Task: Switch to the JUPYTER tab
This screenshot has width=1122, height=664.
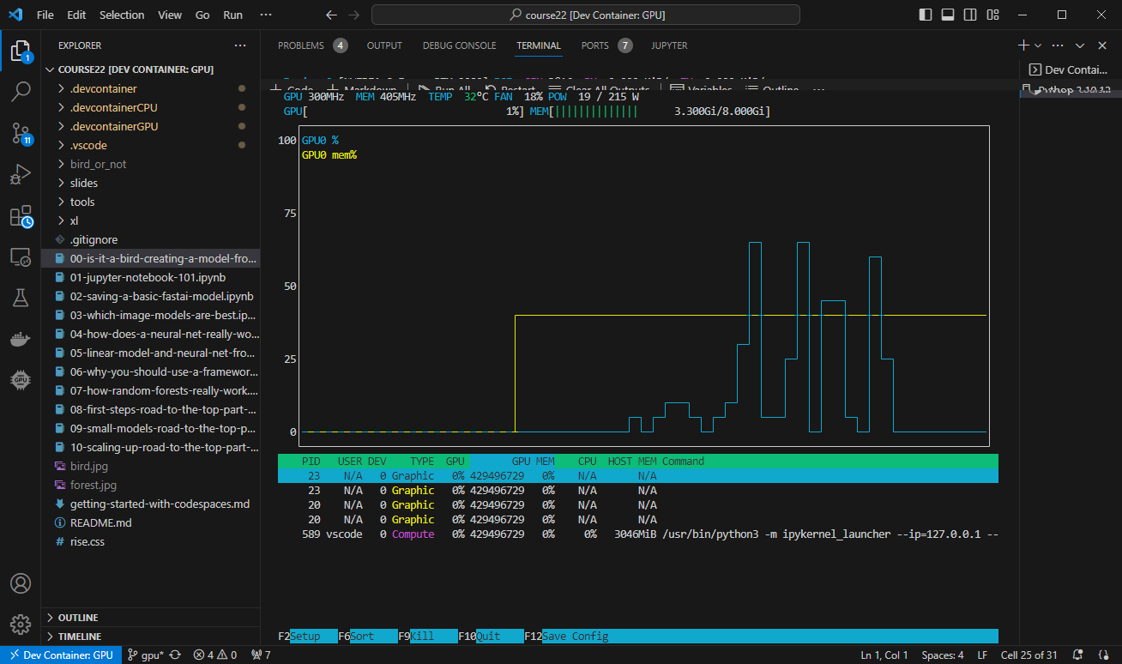Action: click(669, 45)
